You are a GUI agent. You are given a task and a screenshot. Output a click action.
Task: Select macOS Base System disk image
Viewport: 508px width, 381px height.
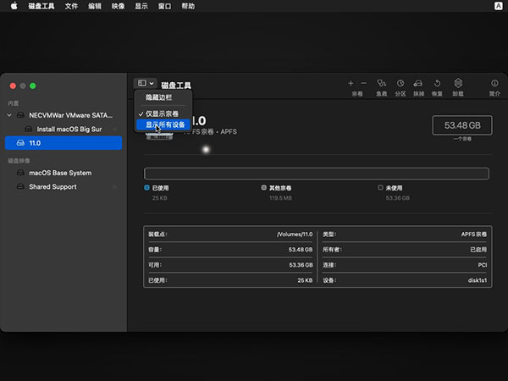point(64,173)
